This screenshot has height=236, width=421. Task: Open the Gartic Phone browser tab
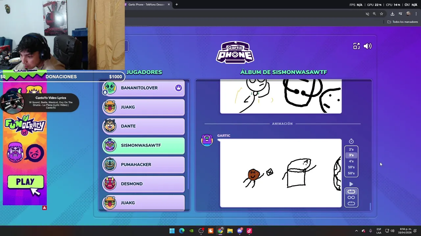pyautogui.click(x=146, y=5)
